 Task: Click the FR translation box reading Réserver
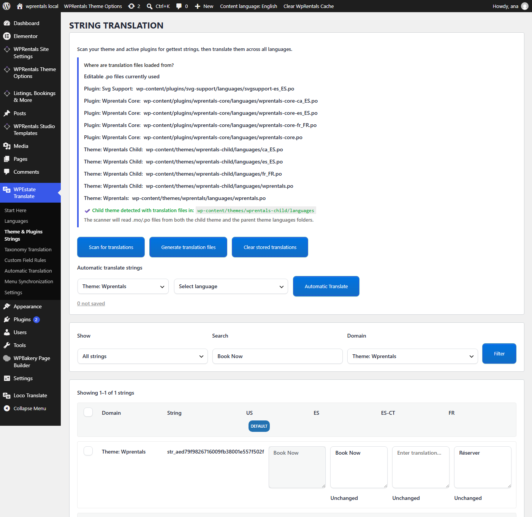(483, 467)
